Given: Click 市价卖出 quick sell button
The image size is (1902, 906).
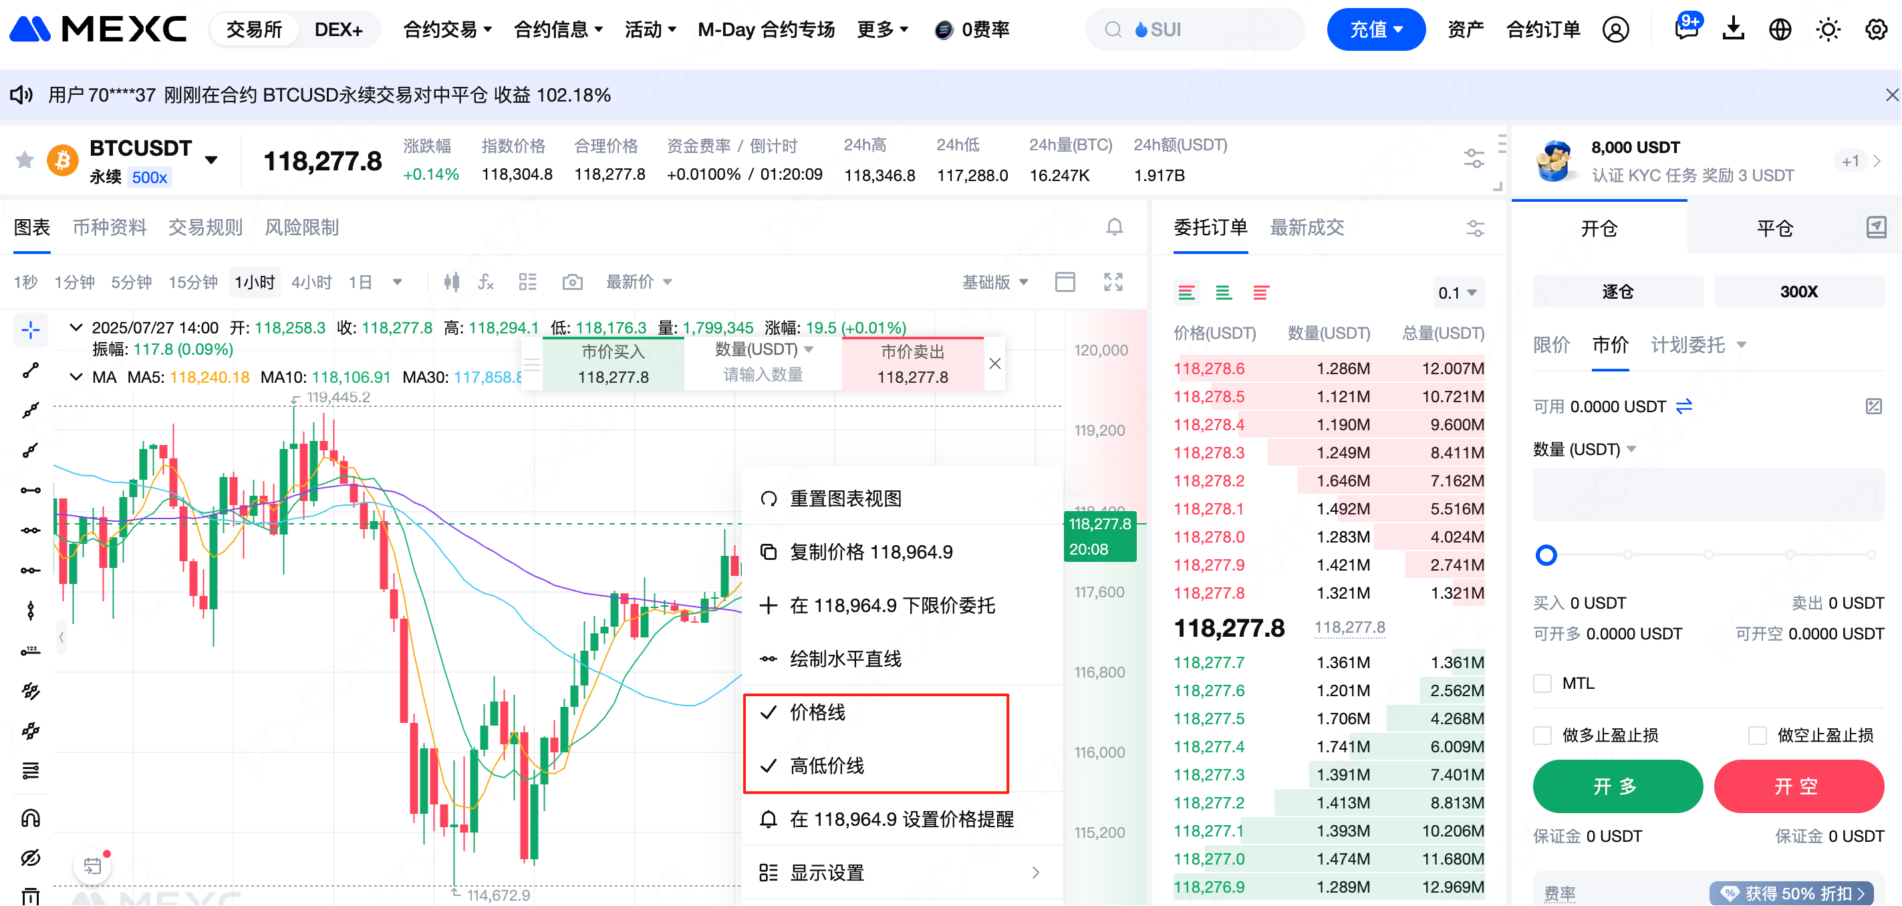Looking at the screenshot, I should (913, 364).
